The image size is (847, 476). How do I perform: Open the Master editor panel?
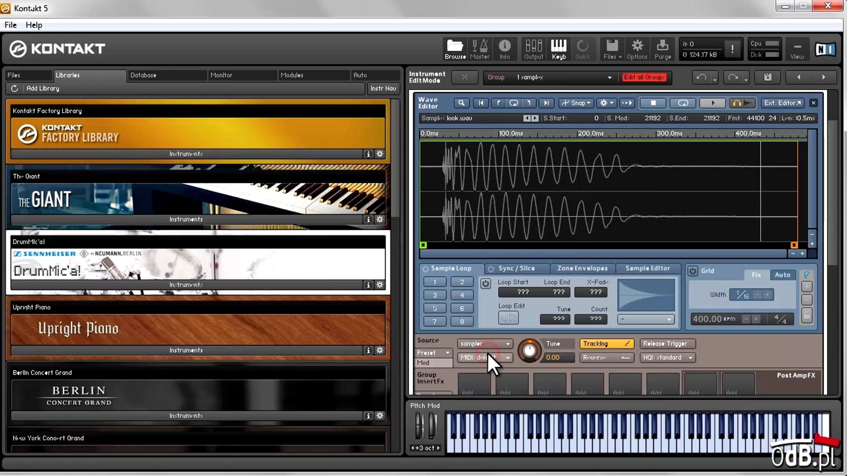tap(480, 49)
